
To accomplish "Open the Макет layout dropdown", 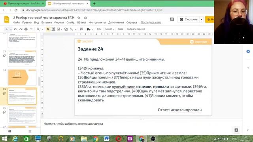I will click(x=110, y=29).
